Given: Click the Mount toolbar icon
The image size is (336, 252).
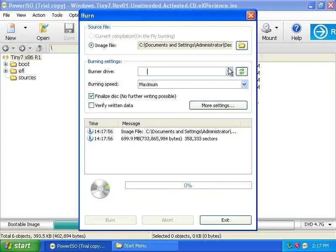Looking at the screenshot, I should tap(267, 29).
